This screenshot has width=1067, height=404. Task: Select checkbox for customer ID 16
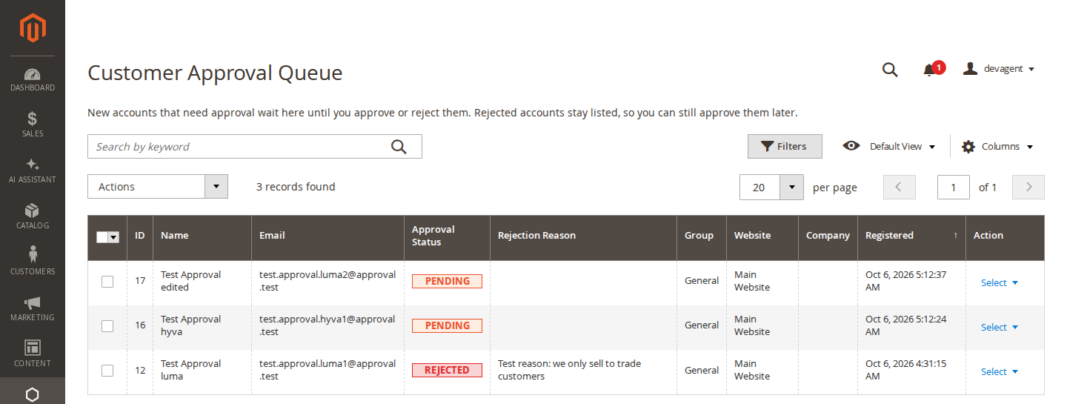click(107, 326)
